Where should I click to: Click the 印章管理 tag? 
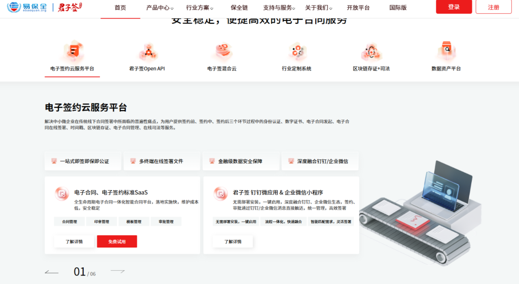pyautogui.click(x=101, y=222)
